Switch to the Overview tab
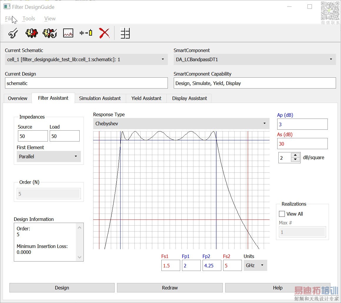The height and width of the screenshot is (303, 341). tap(18, 98)
